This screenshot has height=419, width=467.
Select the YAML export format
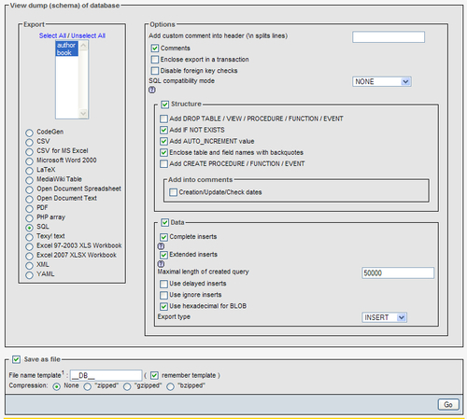tap(29, 275)
